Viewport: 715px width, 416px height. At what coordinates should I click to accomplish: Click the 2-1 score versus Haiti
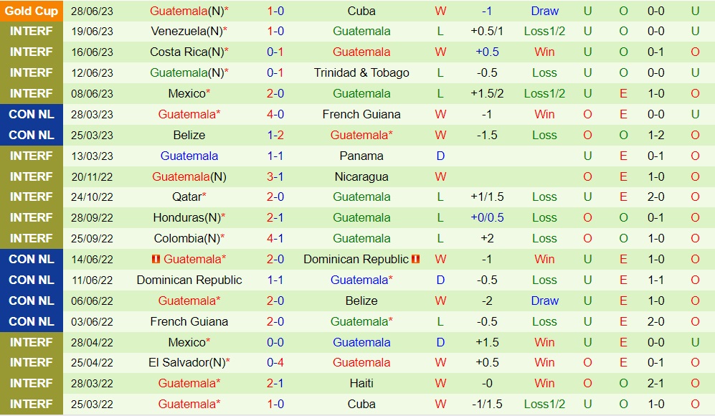point(275,383)
